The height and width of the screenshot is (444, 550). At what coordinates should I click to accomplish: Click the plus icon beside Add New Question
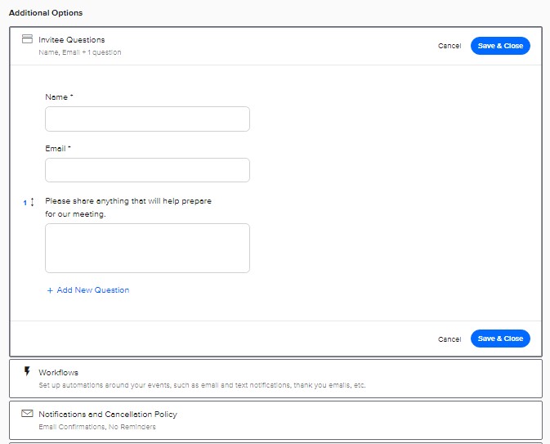point(50,290)
